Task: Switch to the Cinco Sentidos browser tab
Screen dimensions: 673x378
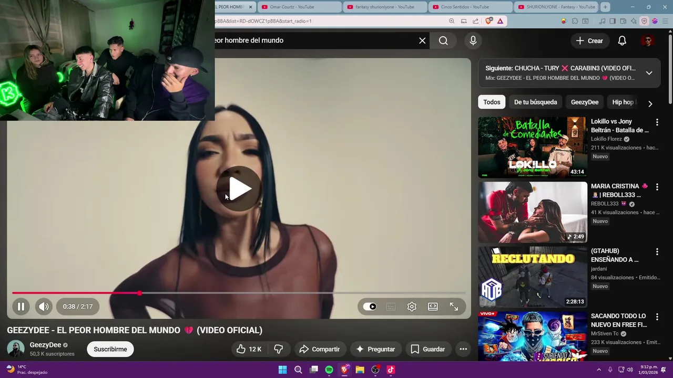Action: point(471,7)
